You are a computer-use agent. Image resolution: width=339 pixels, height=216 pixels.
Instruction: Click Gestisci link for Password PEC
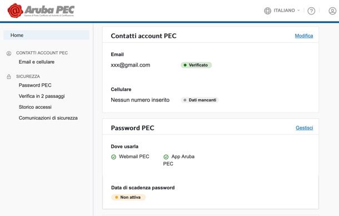point(304,128)
